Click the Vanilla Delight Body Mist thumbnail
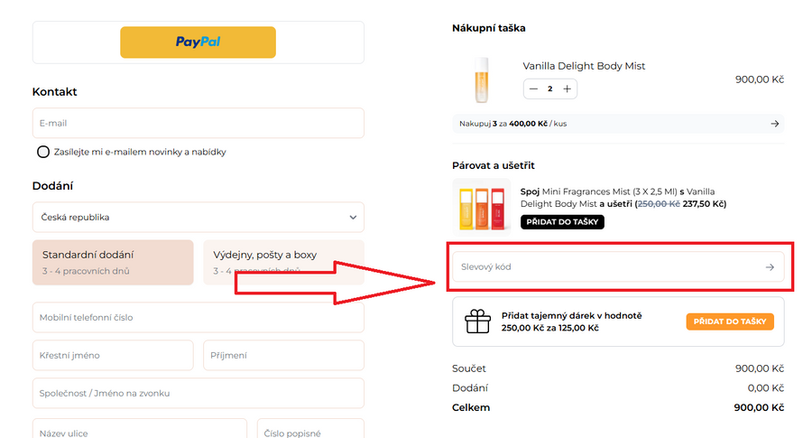812x438 pixels. pos(478,79)
